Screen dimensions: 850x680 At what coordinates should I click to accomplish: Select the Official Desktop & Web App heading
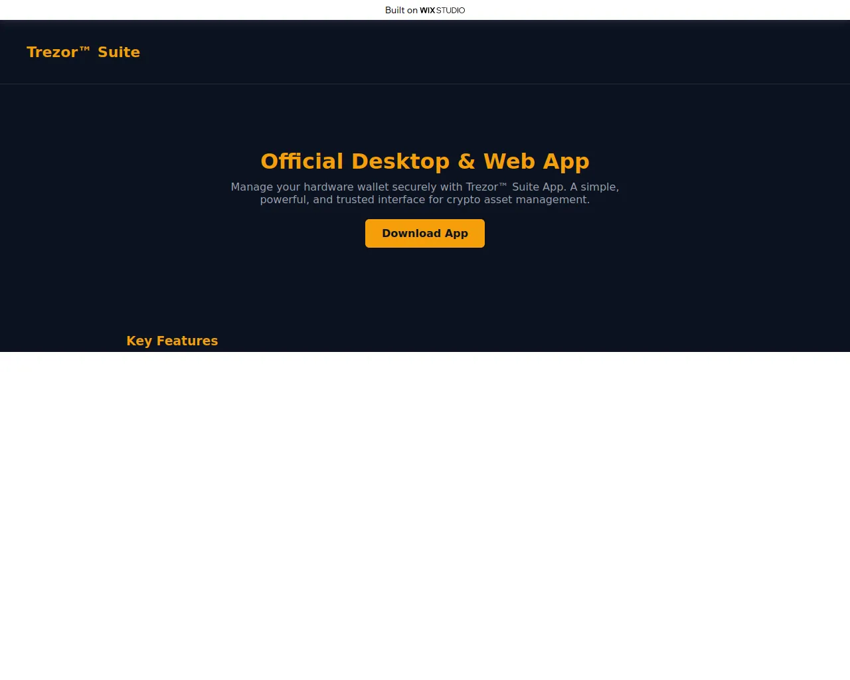[x=425, y=161]
